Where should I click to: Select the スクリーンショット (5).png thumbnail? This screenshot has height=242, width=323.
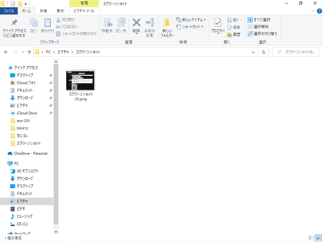[x=81, y=80]
